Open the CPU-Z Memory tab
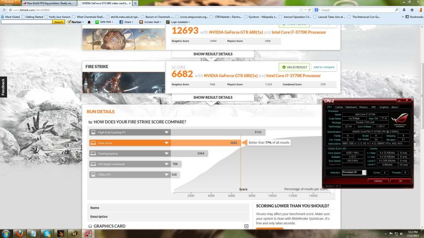424x238 pixels. [x=363, y=107]
